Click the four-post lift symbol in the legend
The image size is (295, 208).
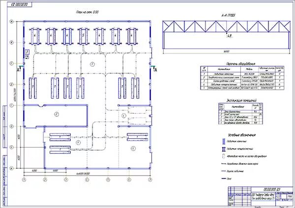click(224, 149)
